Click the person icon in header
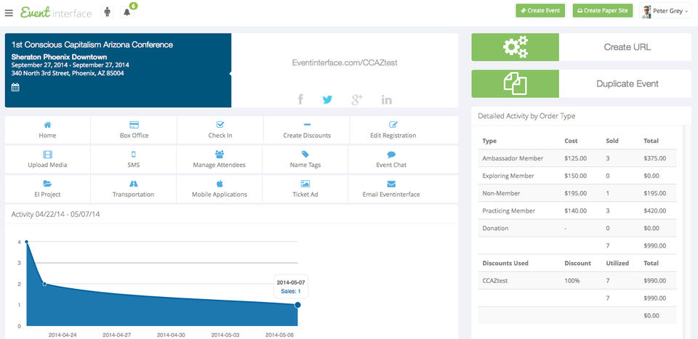 click(108, 12)
